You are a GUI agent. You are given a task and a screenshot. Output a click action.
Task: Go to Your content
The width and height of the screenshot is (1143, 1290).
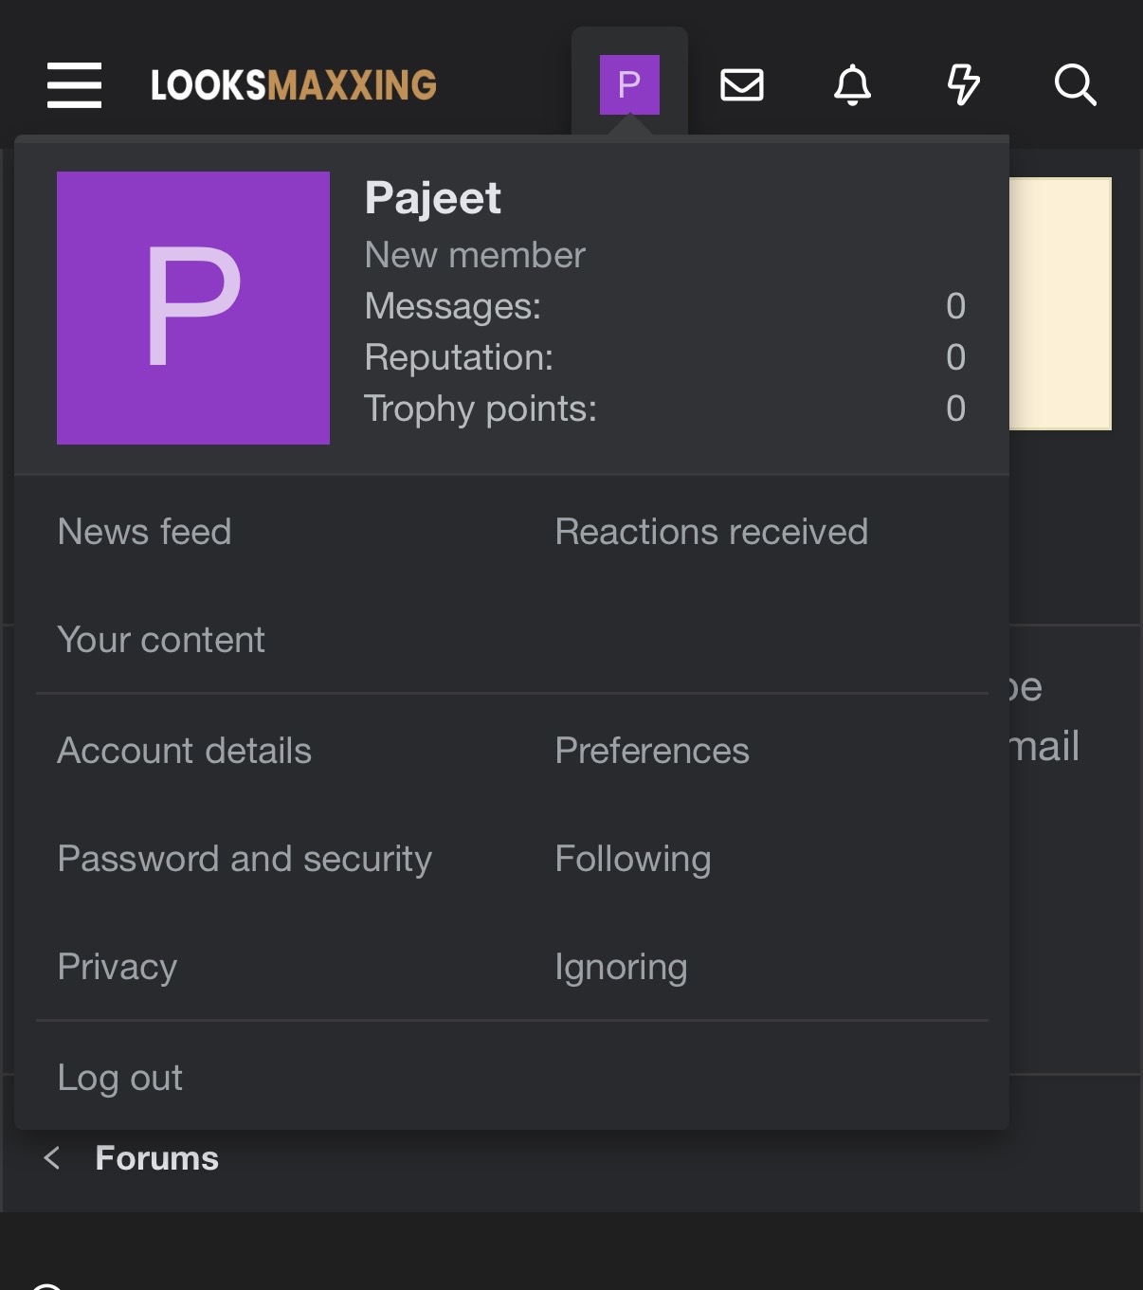(x=161, y=640)
